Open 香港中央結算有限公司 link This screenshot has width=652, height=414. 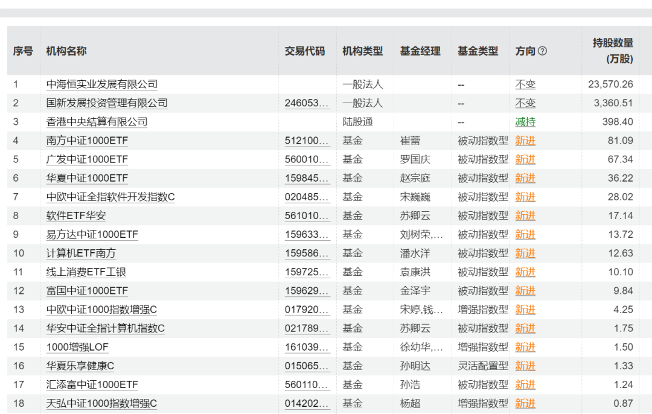coord(97,122)
